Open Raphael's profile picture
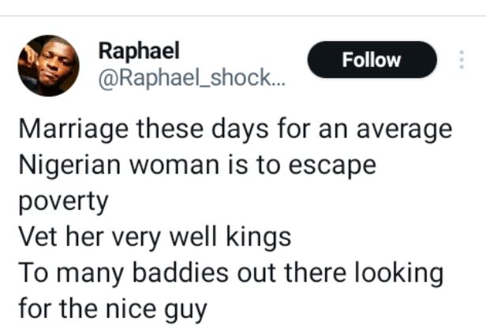The height and width of the screenshot is (333, 486). [x=49, y=65]
